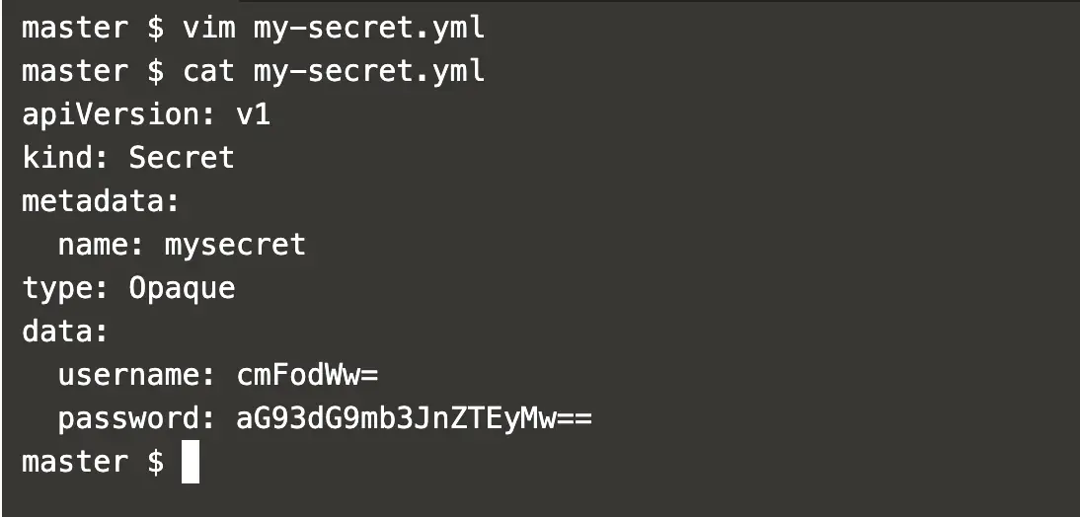Click the 'name:' key text
The height and width of the screenshot is (517, 1080).
pyautogui.click(x=102, y=245)
